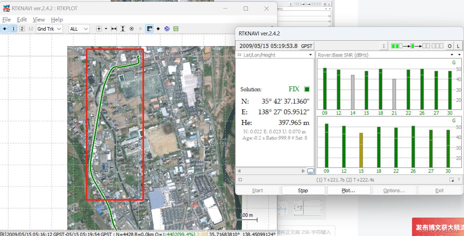Click the horizontal scrollbar left arrow under solution panel

point(239,171)
